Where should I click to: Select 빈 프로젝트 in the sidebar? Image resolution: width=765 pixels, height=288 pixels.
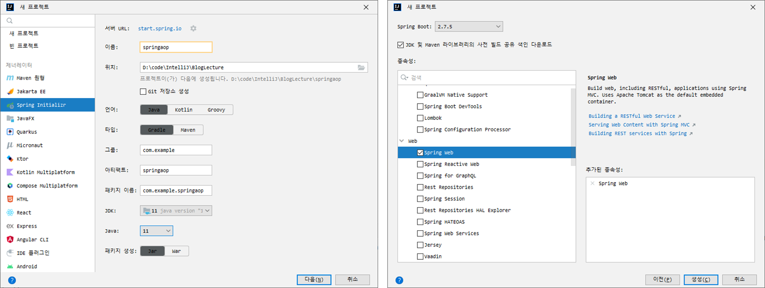tap(24, 46)
